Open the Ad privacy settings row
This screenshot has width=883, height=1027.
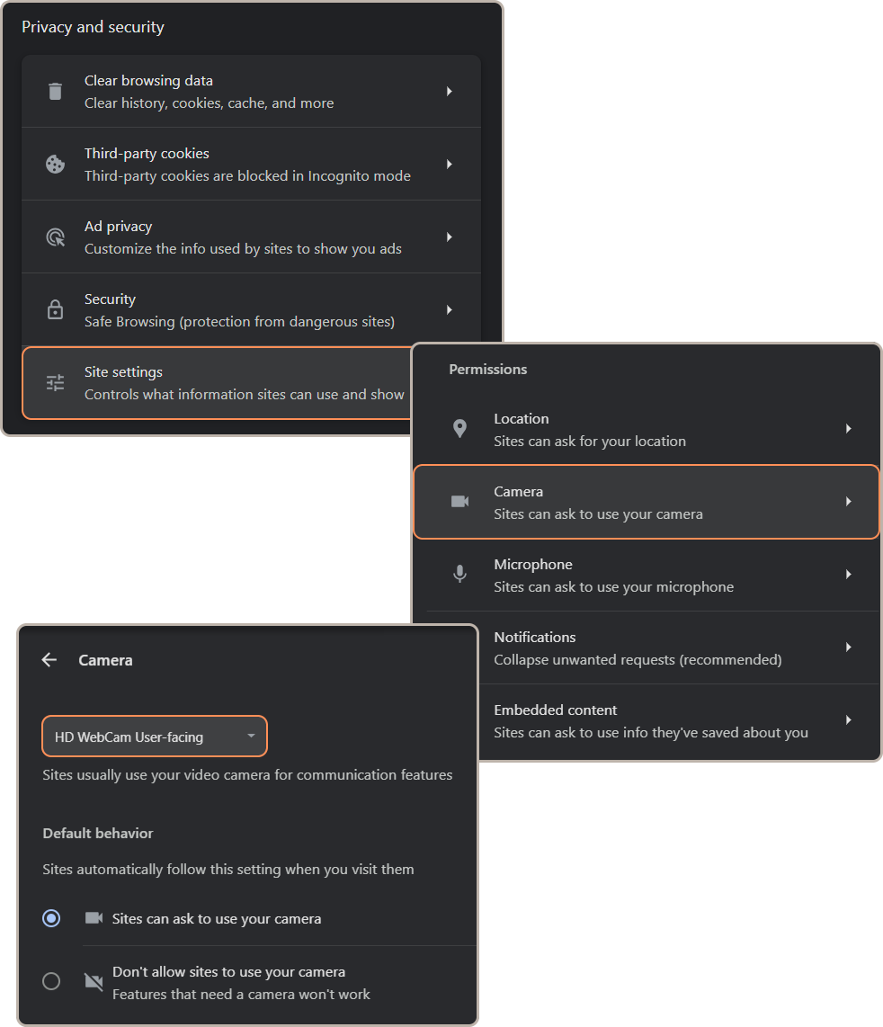[243, 237]
